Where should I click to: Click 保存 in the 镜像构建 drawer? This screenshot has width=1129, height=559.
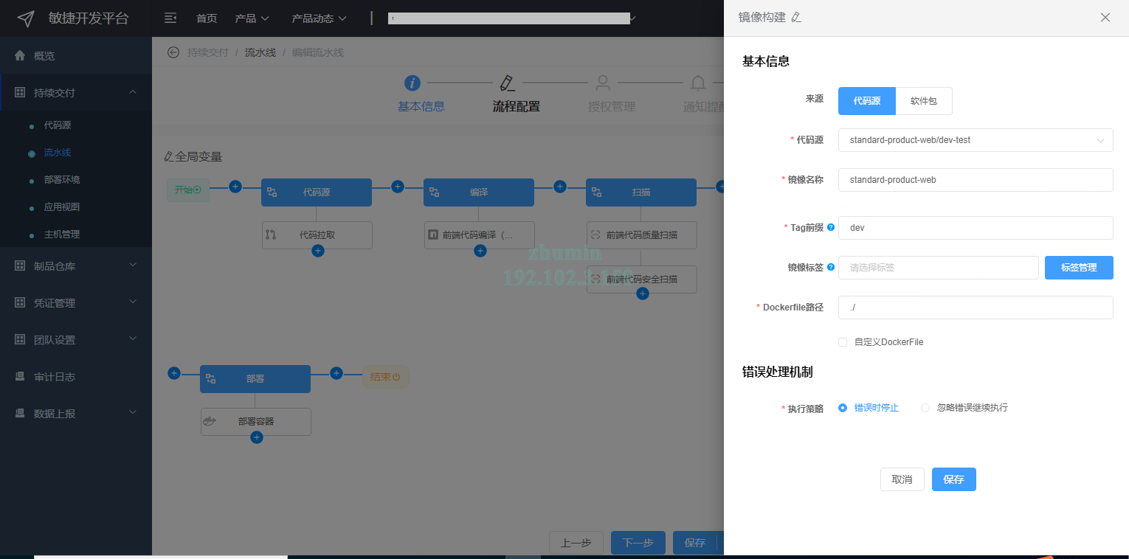pos(954,479)
